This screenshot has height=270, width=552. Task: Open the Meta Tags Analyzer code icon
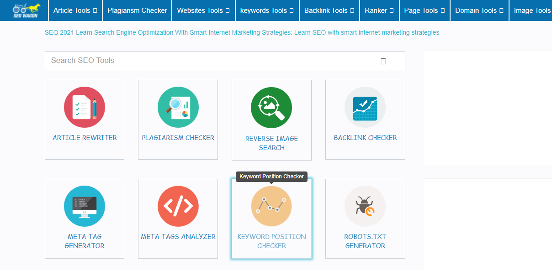click(178, 206)
